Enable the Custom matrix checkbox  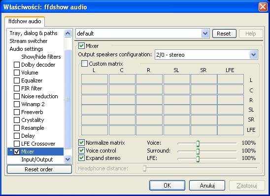click(84, 64)
